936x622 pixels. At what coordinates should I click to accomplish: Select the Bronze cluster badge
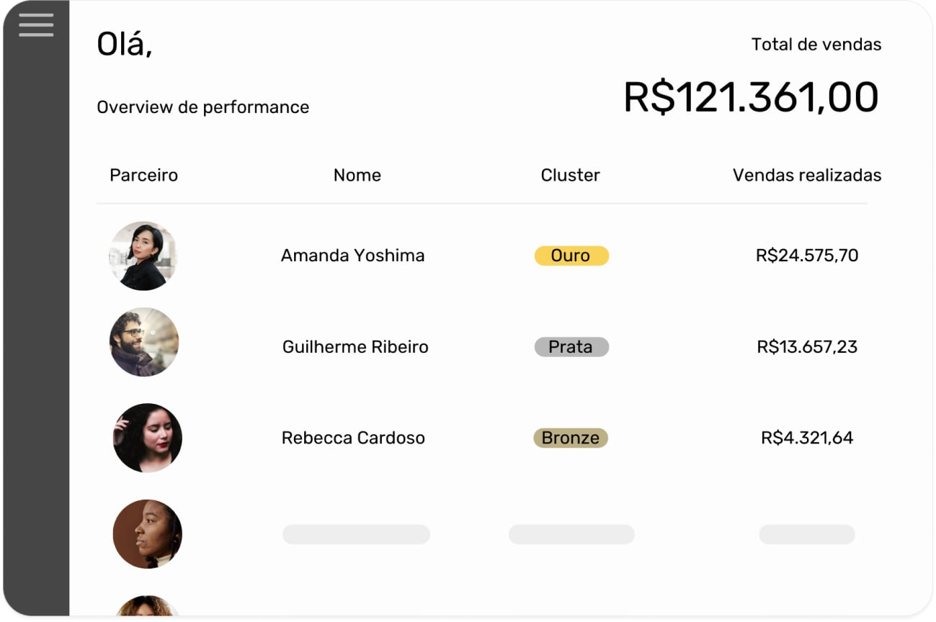(571, 437)
